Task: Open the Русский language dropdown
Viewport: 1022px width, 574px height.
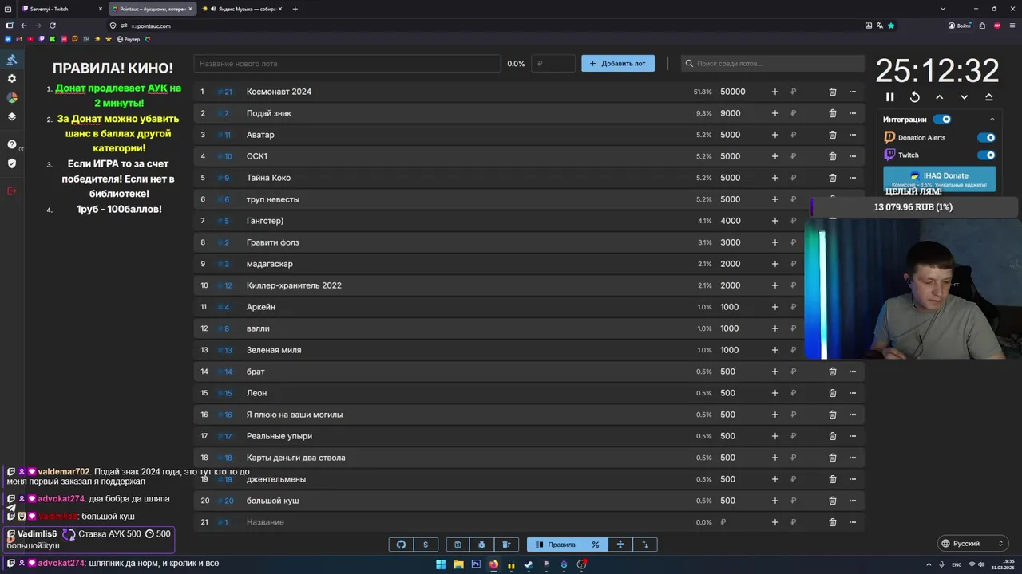Action: coord(972,544)
